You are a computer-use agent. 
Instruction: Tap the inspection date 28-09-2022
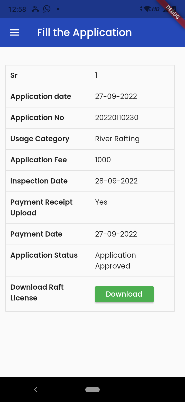click(x=116, y=181)
